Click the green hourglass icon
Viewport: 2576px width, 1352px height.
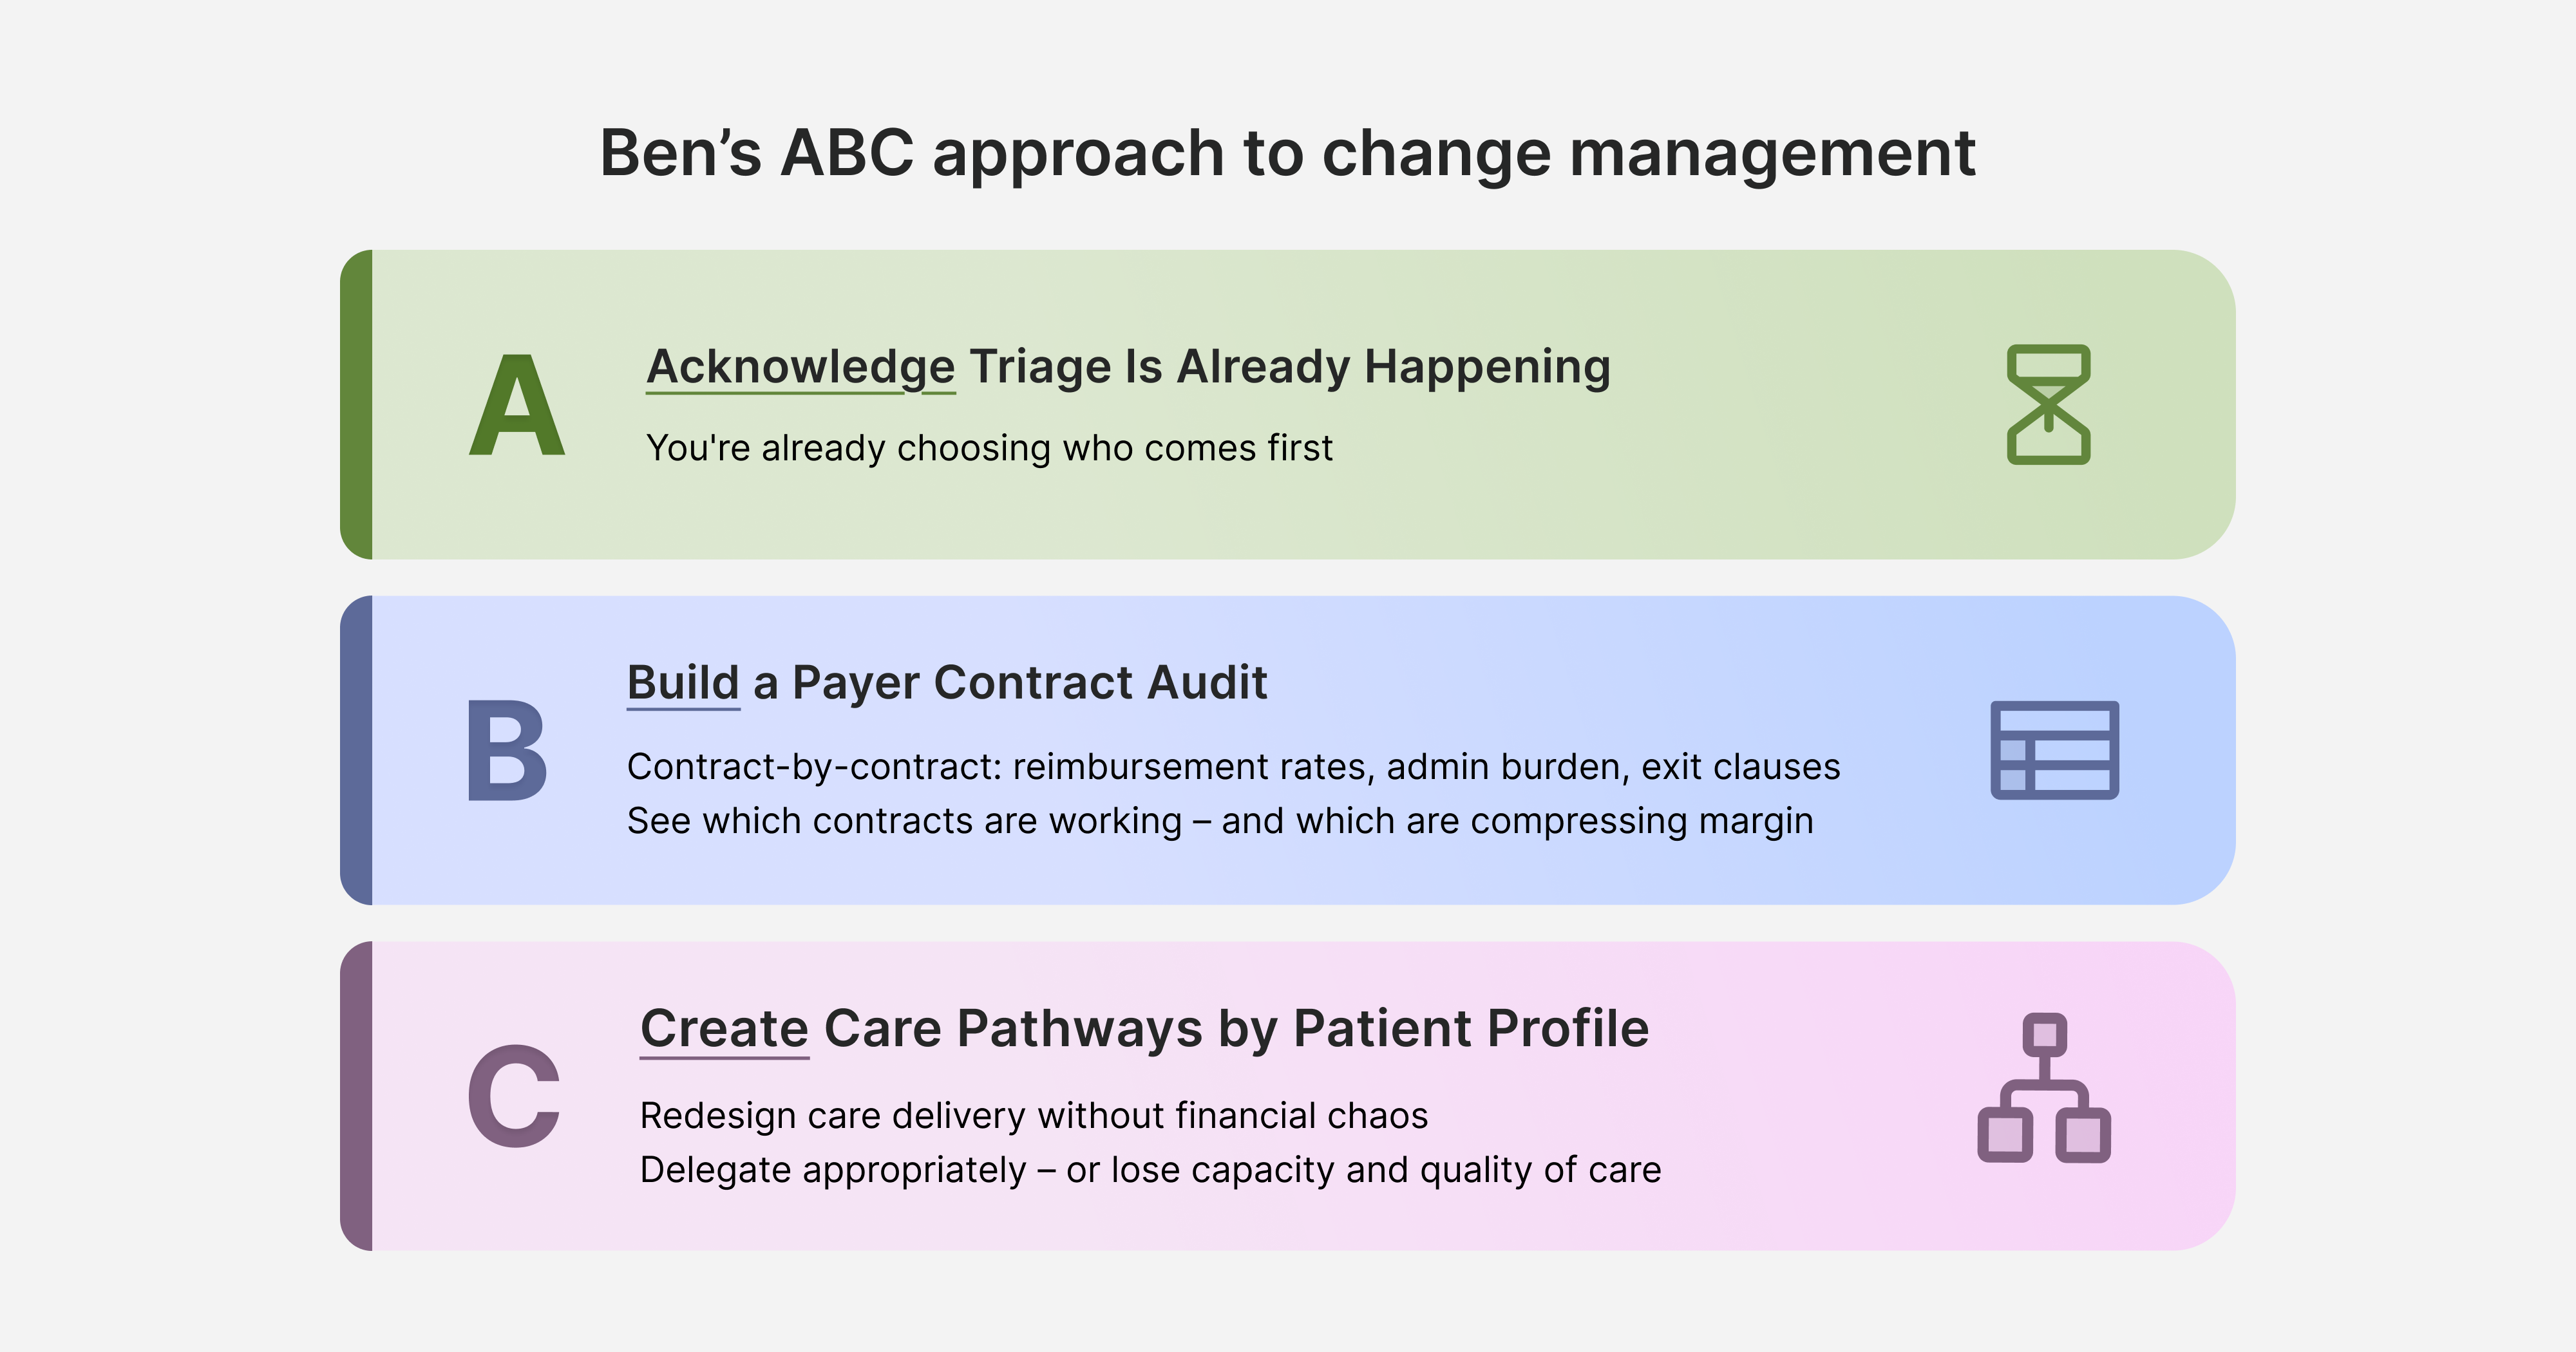[2048, 404]
